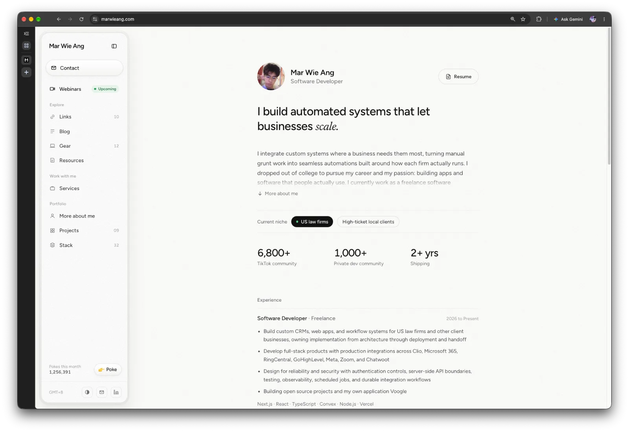This screenshot has width=629, height=432.
Task: Bookmark this page with the star icon
Action: tap(523, 19)
